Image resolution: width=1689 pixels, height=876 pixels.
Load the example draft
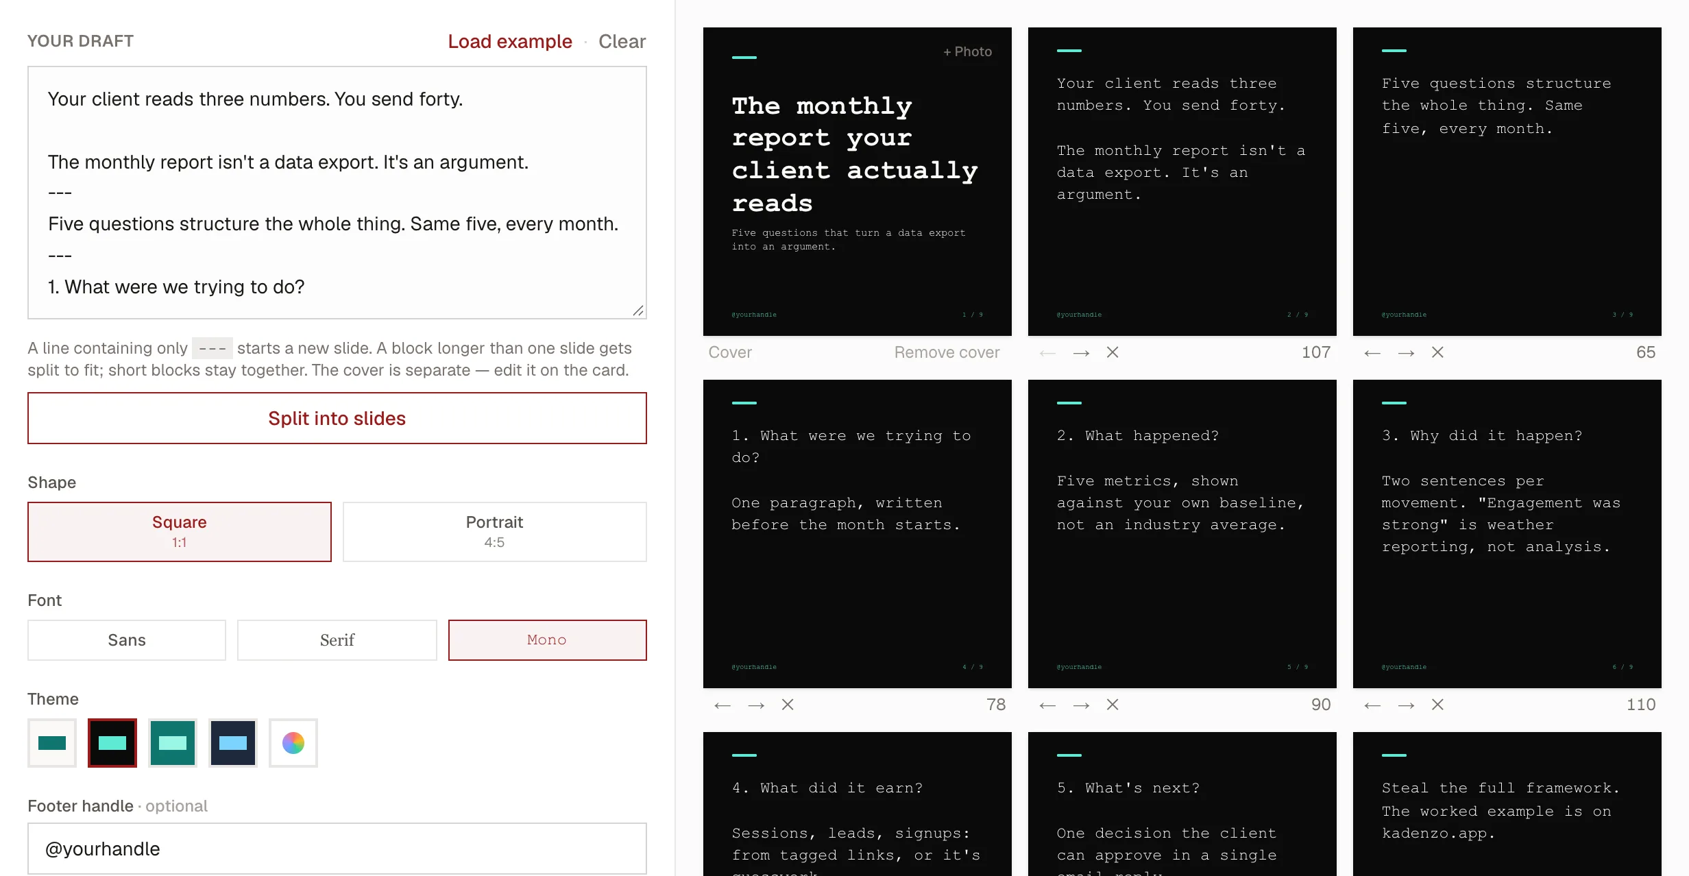(510, 41)
